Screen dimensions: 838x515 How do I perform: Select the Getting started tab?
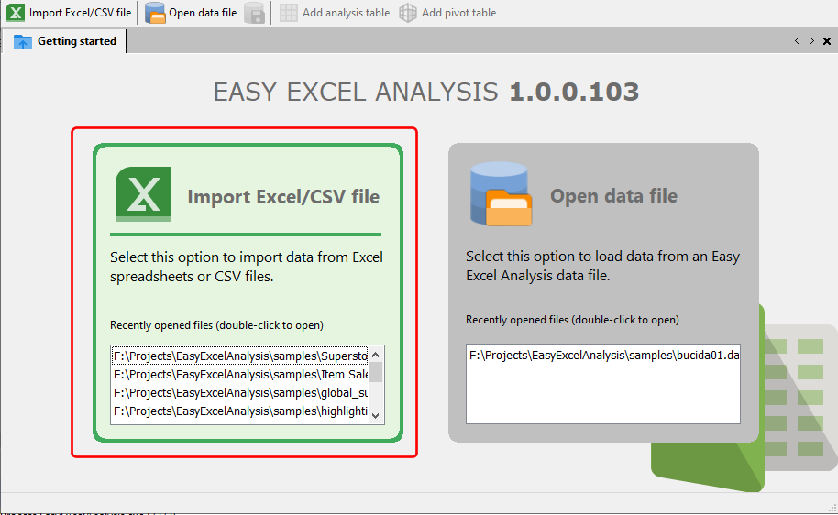coord(76,41)
